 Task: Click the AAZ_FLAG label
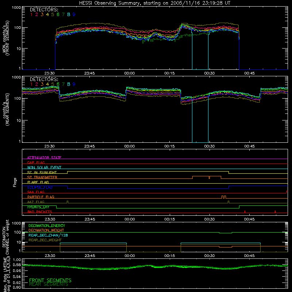pyautogui.click(x=36, y=202)
